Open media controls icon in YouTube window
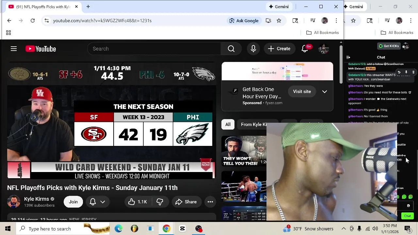The image size is (418, 235). (x=313, y=21)
